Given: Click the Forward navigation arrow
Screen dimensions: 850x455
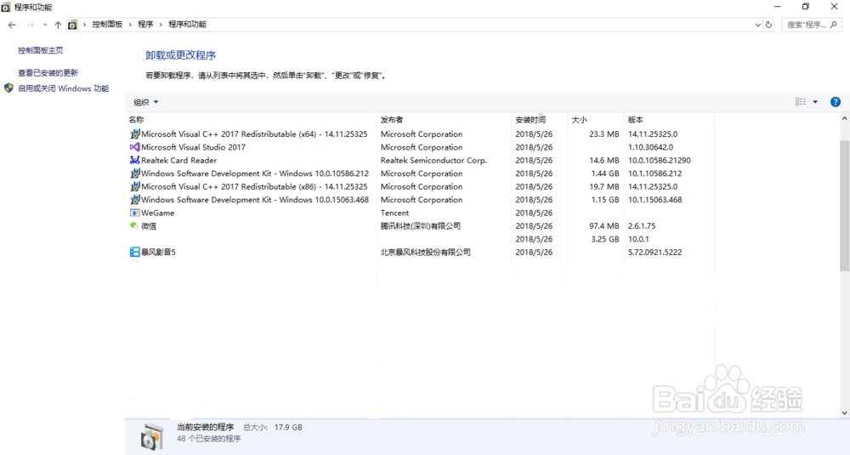Looking at the screenshot, I should tap(31, 25).
